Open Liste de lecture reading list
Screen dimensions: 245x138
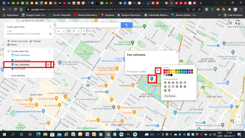233,15
